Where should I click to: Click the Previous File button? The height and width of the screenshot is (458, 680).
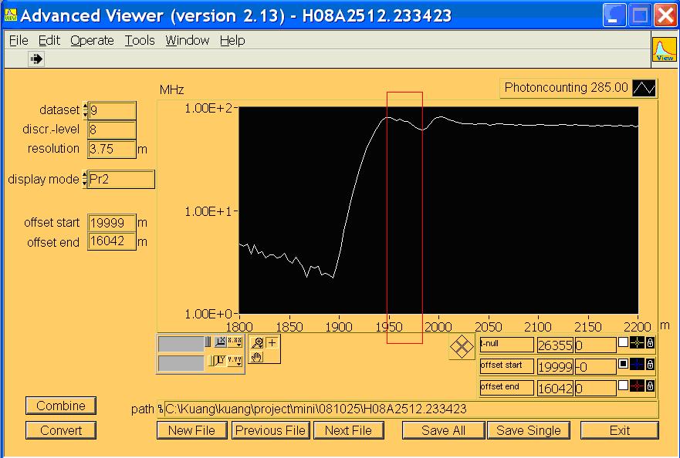pos(271,430)
